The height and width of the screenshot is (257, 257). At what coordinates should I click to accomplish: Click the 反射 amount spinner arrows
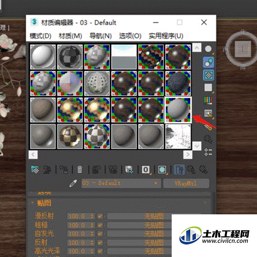pos(92,243)
